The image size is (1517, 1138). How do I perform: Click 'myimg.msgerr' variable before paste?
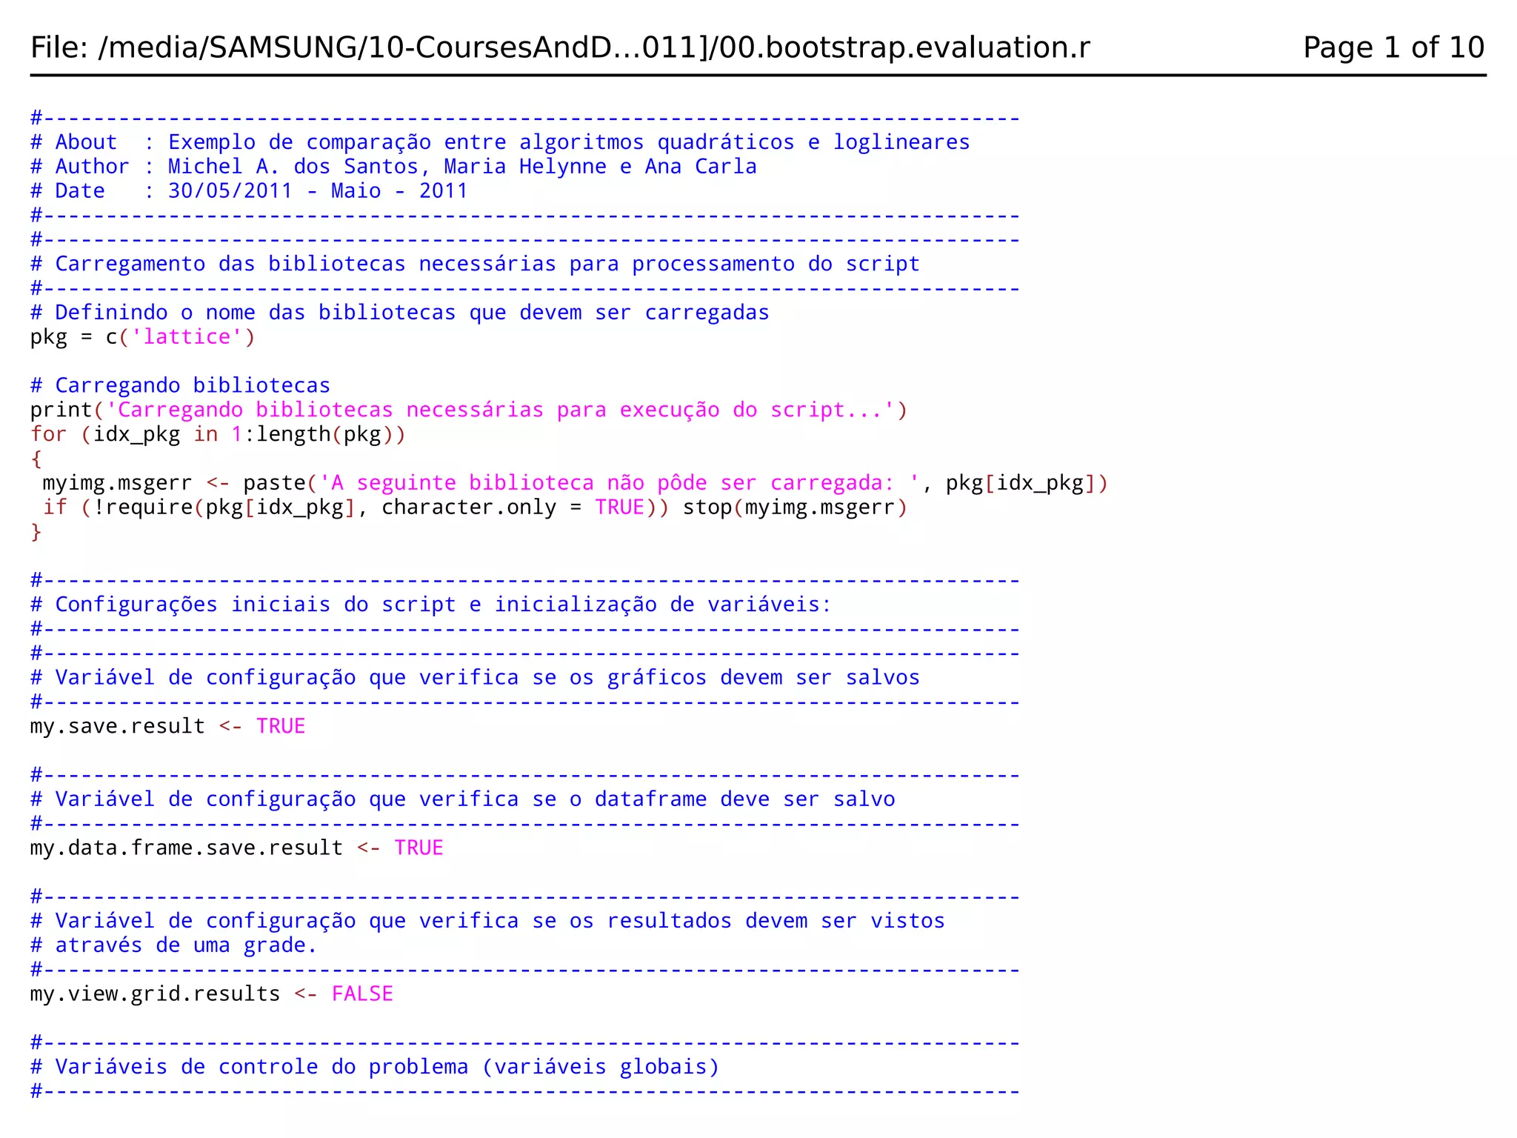117,483
